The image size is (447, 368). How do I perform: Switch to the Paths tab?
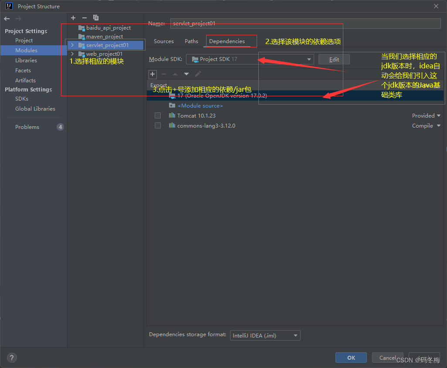coord(191,41)
